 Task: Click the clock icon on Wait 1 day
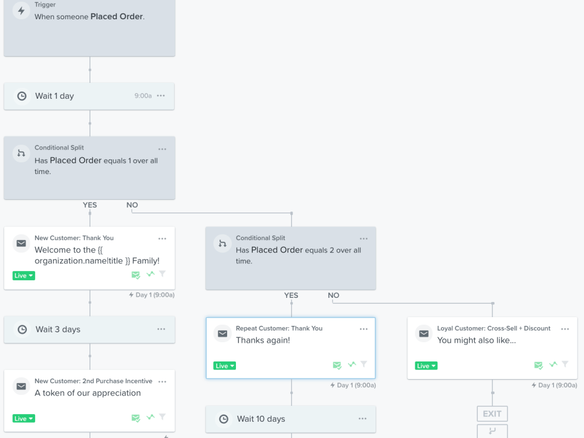tap(22, 96)
